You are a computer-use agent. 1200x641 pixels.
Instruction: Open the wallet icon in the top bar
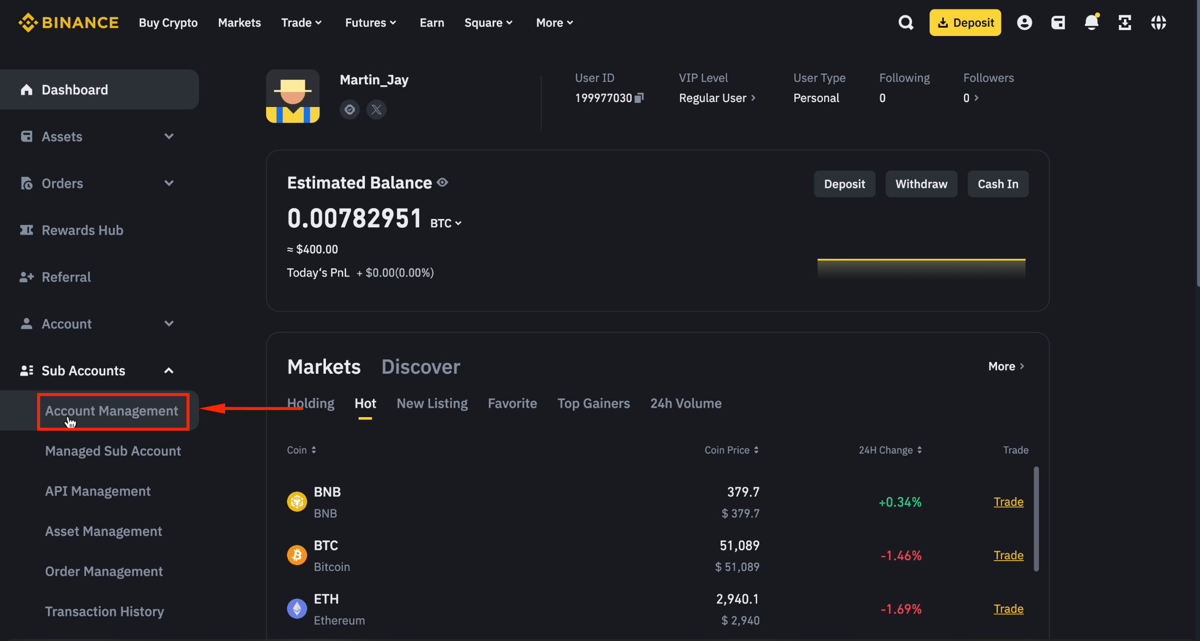(x=1058, y=22)
